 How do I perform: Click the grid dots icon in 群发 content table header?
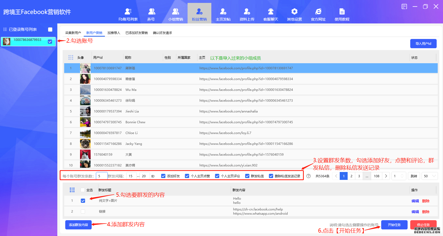pyautogui.click(x=72, y=190)
